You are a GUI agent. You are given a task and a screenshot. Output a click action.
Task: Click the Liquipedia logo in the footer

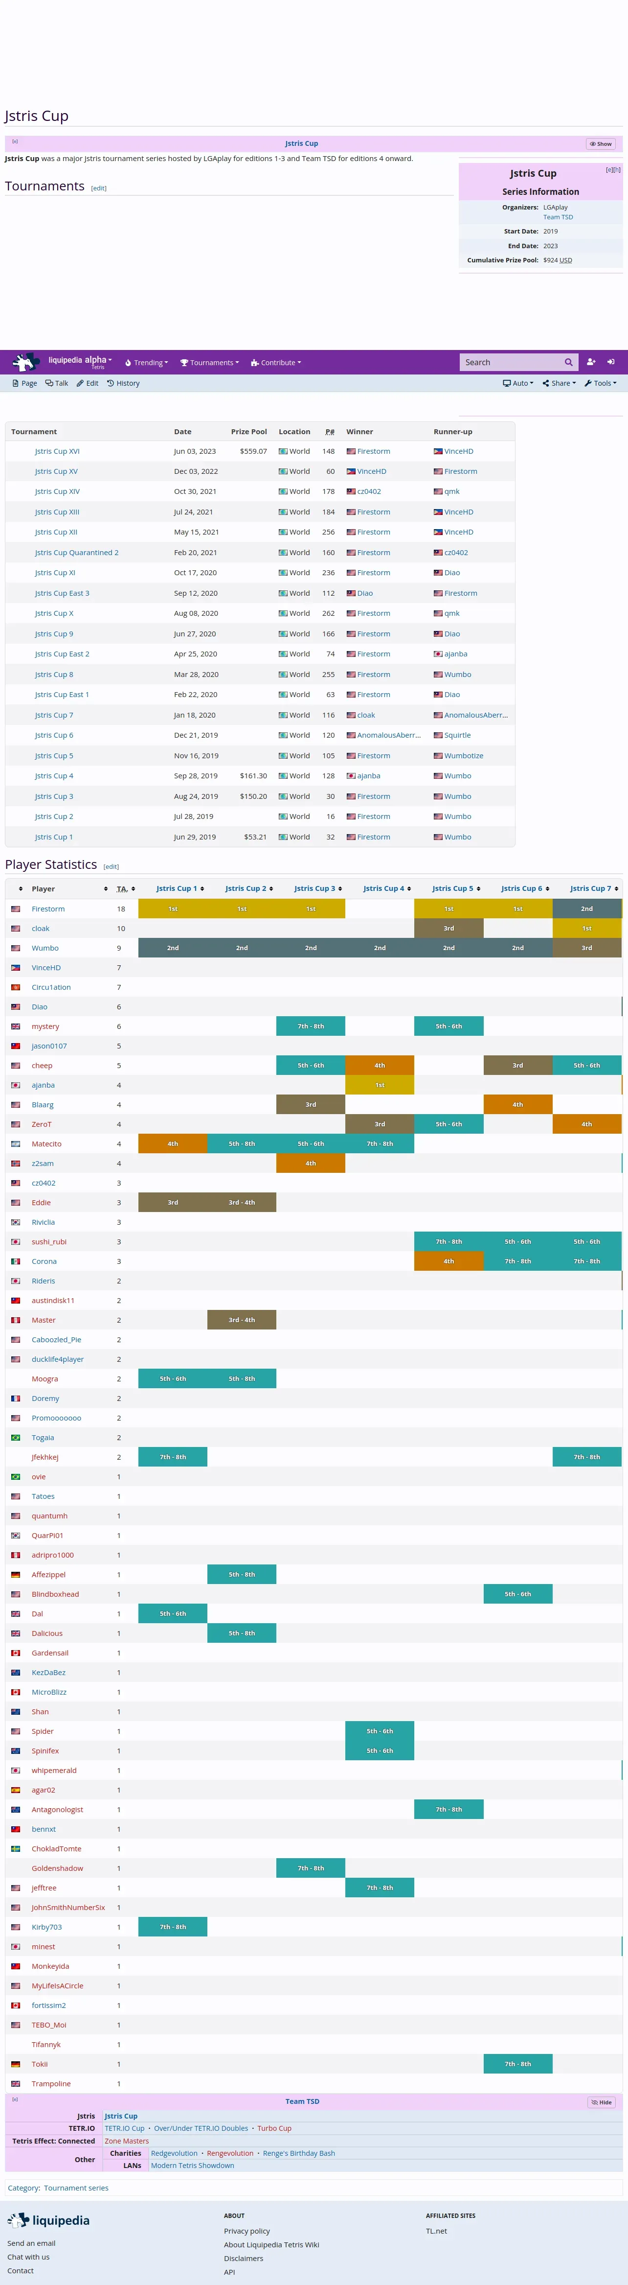49,2220
